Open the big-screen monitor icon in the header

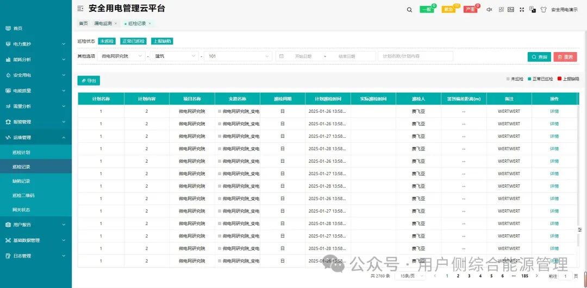click(x=510, y=10)
